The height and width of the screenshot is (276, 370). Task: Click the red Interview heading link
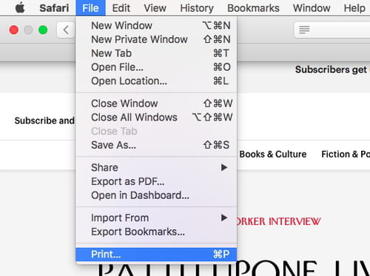tap(279, 221)
